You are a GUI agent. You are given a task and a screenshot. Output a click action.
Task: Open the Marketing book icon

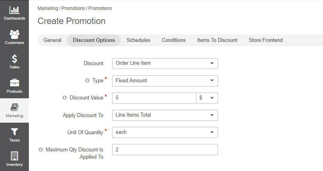tap(14, 107)
